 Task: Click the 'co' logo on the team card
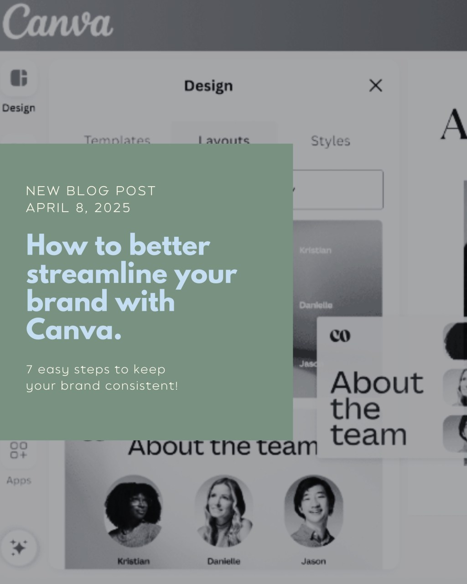[x=340, y=336]
